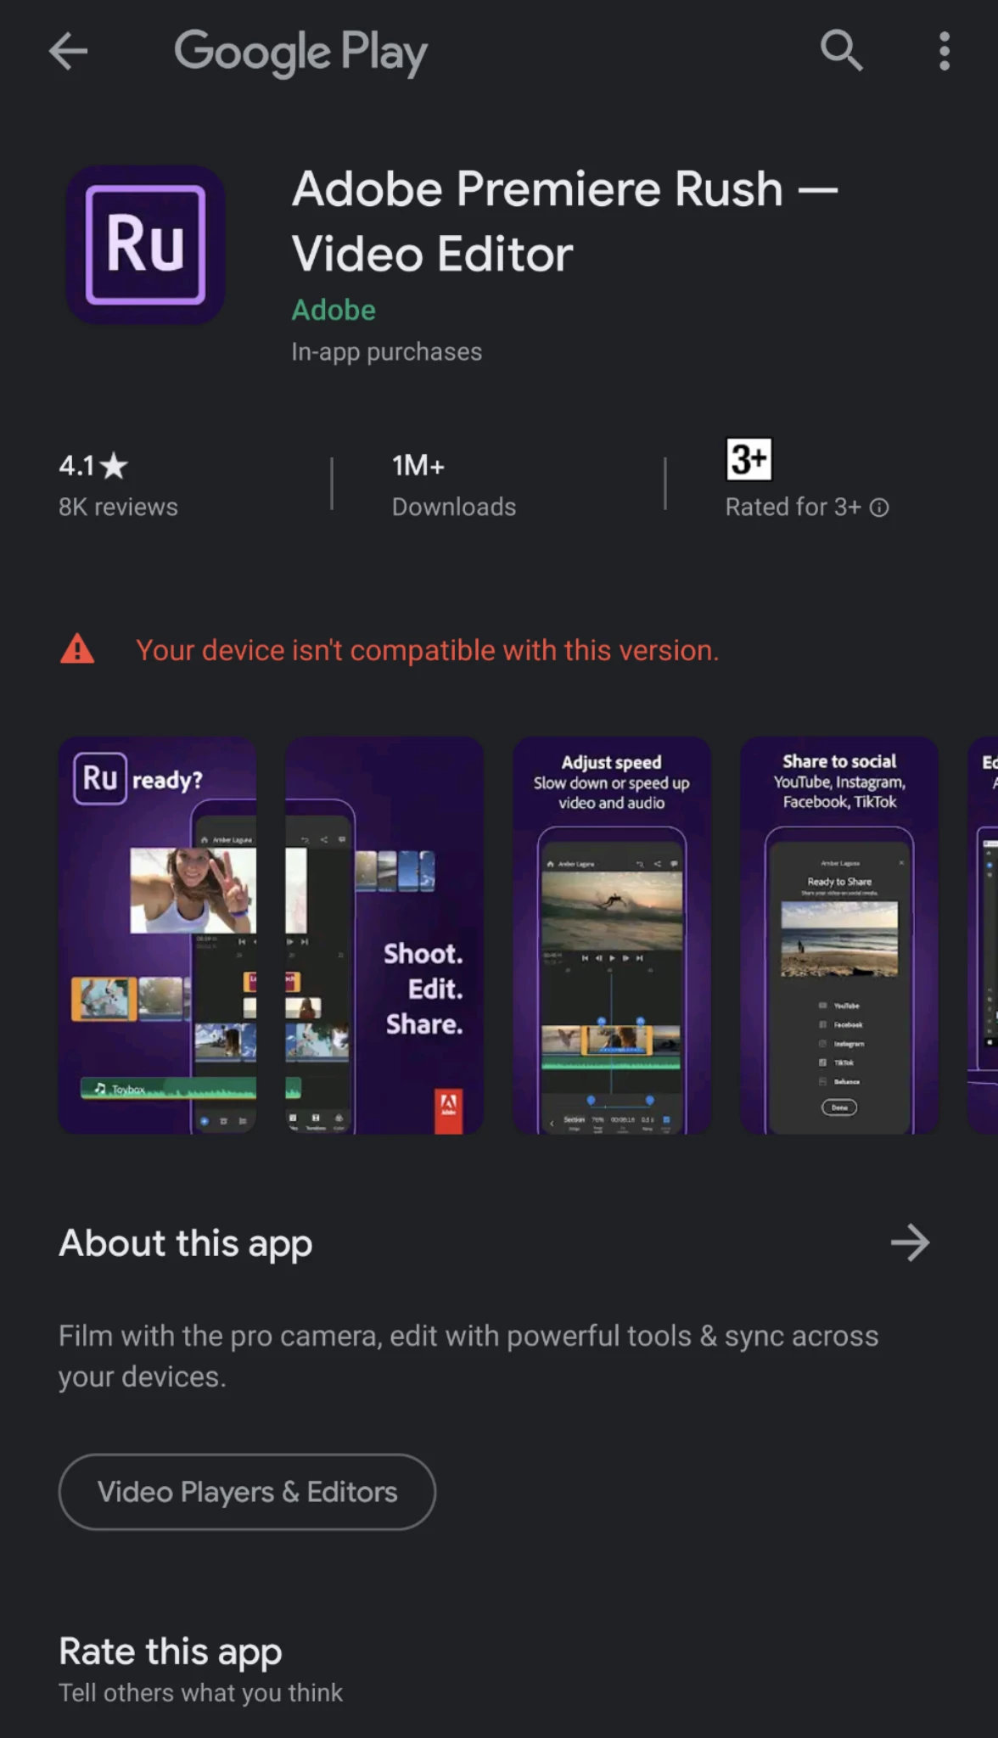This screenshot has height=1738, width=998.
Task: Open the three-dot overflow menu
Action: (944, 51)
